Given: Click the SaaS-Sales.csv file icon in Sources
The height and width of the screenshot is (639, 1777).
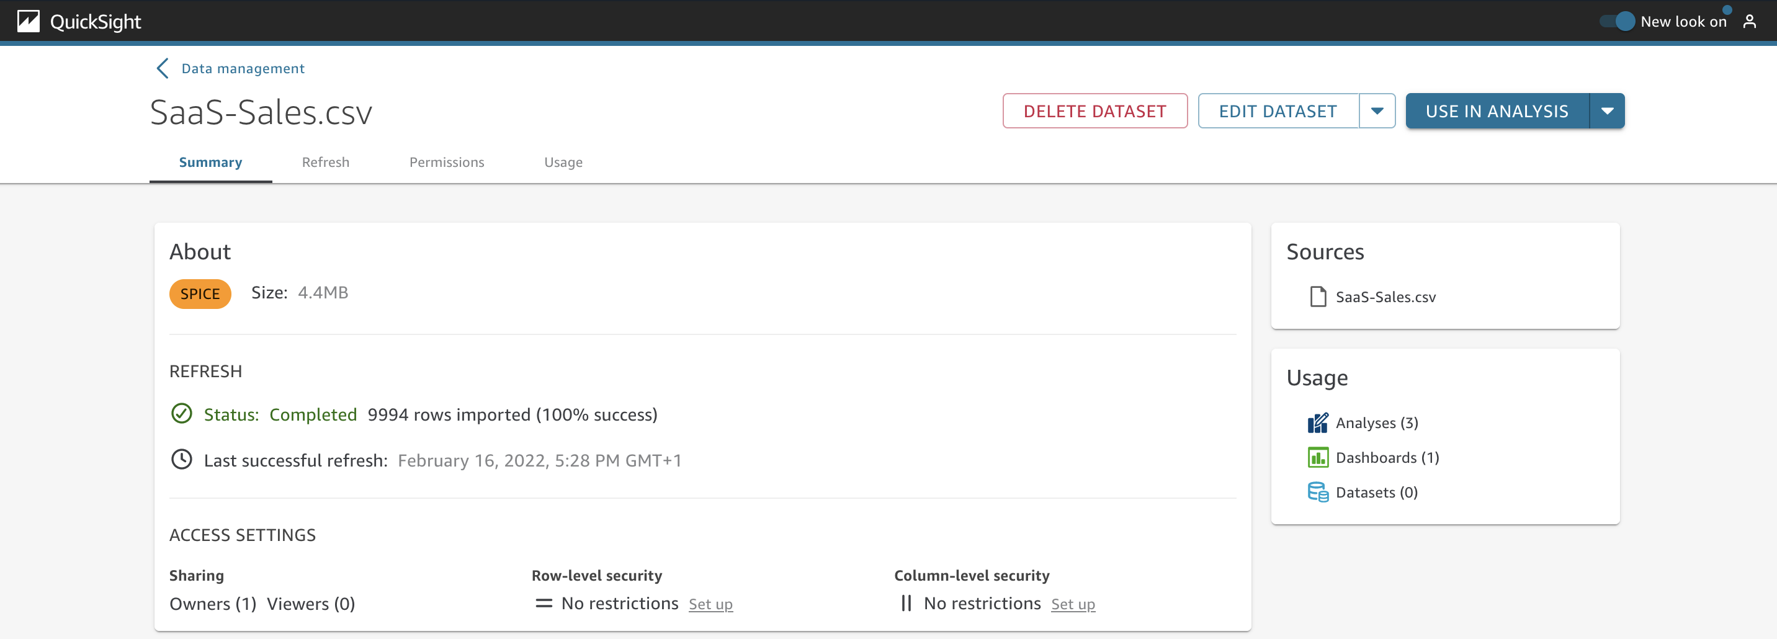Looking at the screenshot, I should click(1318, 297).
